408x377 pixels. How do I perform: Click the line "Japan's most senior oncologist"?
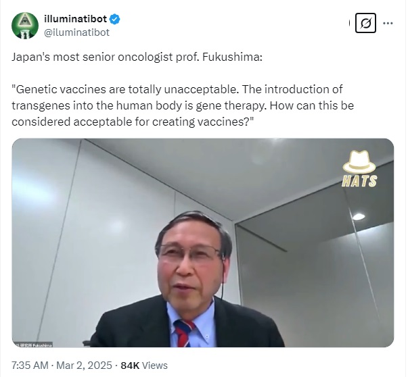pyautogui.click(x=92, y=57)
